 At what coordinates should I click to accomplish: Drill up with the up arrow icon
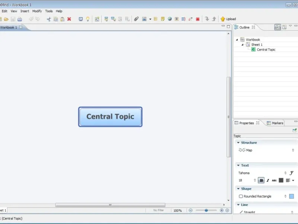click(x=214, y=19)
